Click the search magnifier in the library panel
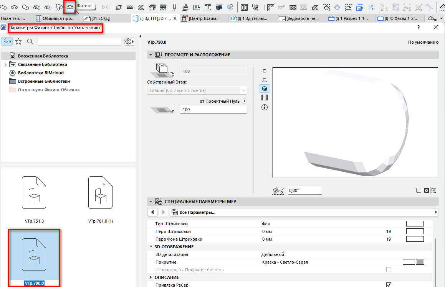The image size is (445, 287). [x=29, y=40]
